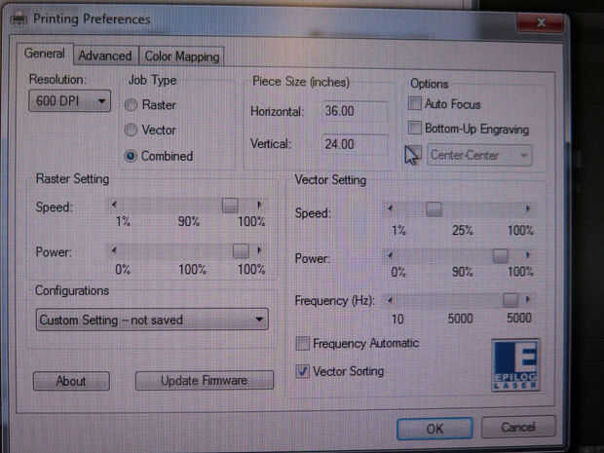Click the About button
This screenshot has height=453, width=604.
click(71, 381)
